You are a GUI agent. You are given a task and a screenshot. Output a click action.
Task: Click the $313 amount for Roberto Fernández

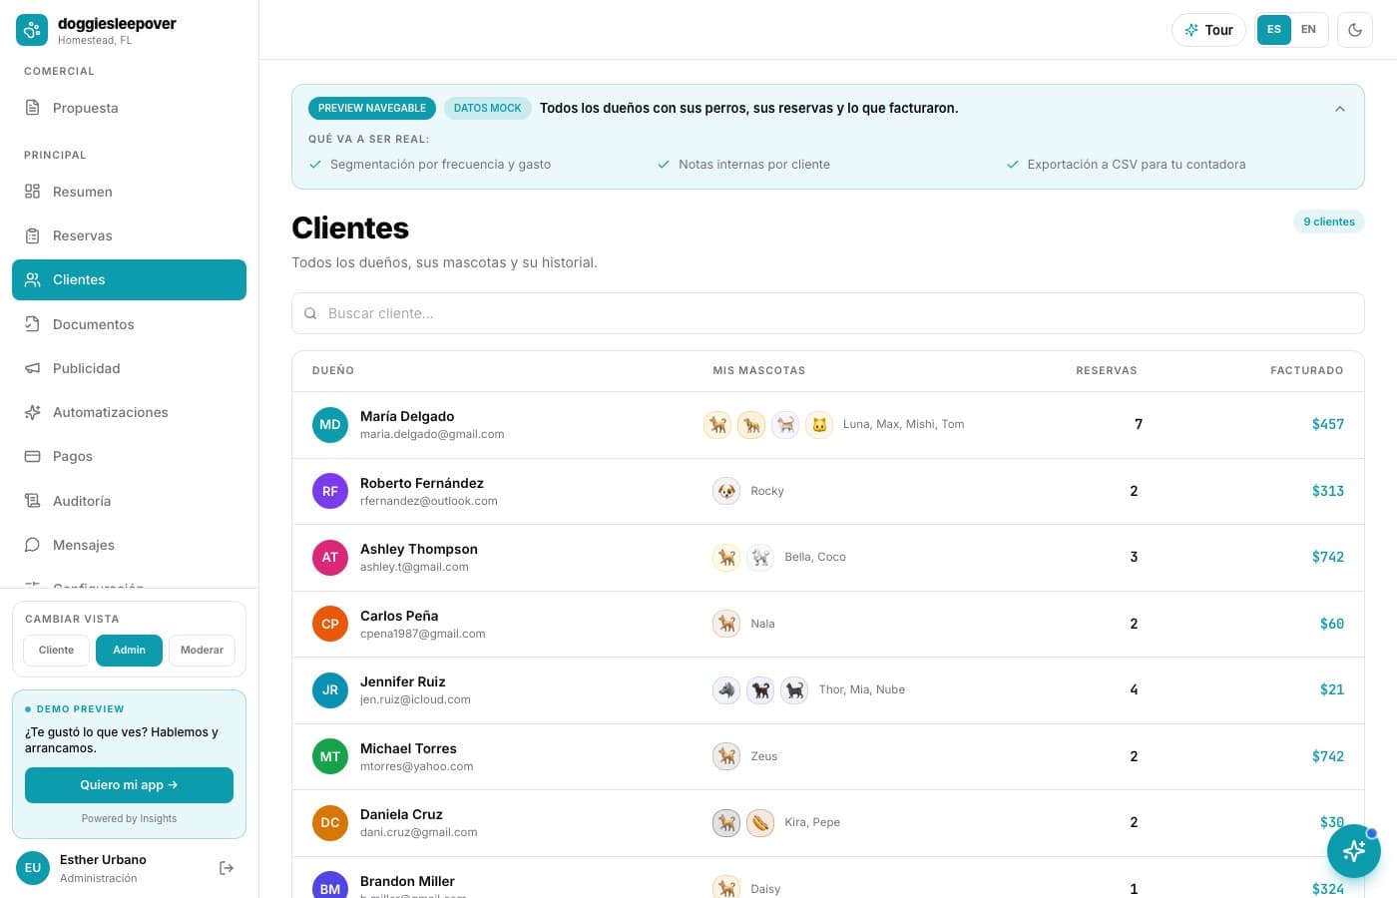1328,491
